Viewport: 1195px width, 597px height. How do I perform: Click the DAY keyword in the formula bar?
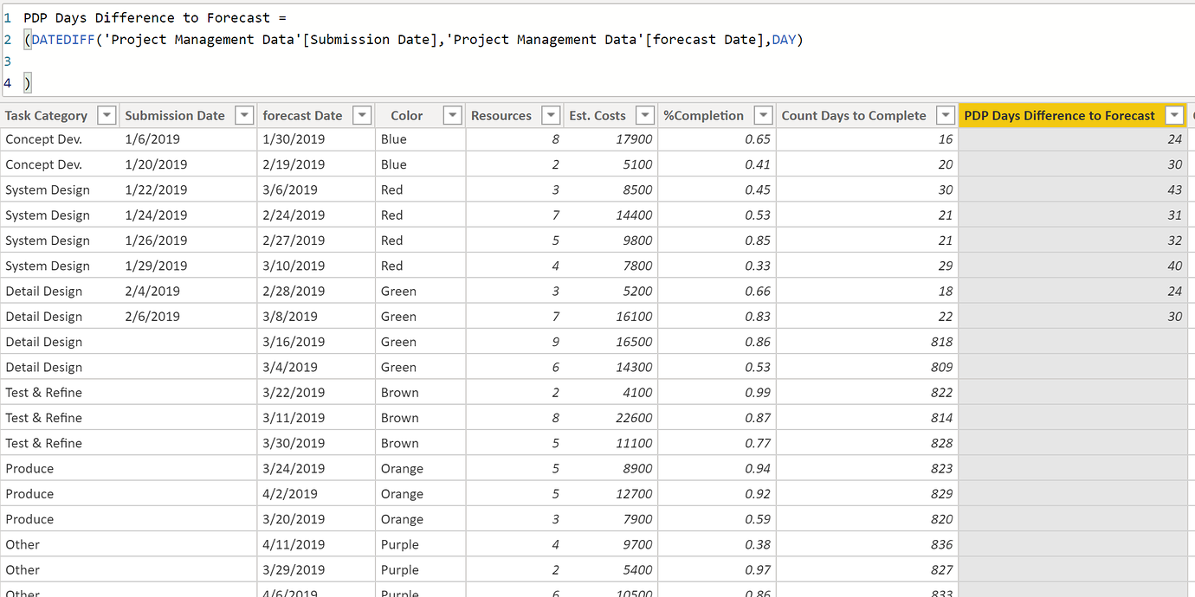click(x=784, y=39)
